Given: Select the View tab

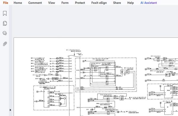Looking at the screenshot, I should point(52,3).
